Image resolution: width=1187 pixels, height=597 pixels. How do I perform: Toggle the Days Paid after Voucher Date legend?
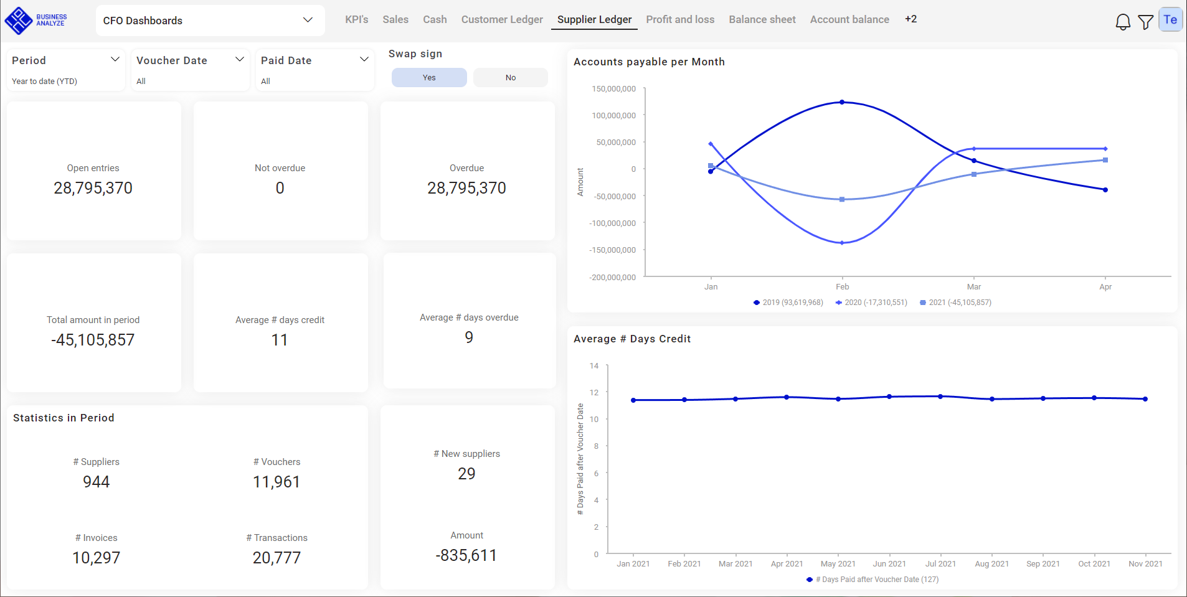click(x=872, y=579)
